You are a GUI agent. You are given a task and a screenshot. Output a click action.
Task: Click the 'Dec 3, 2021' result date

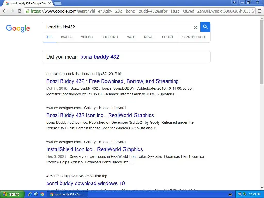56,156
